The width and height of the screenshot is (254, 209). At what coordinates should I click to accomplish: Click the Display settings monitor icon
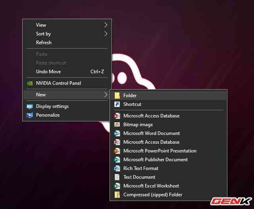[x=30, y=106]
